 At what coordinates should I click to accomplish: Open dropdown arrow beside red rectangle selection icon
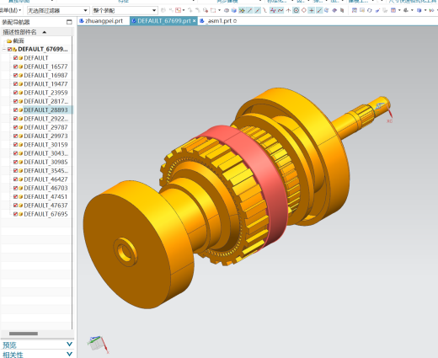pyautogui.click(x=184, y=10)
